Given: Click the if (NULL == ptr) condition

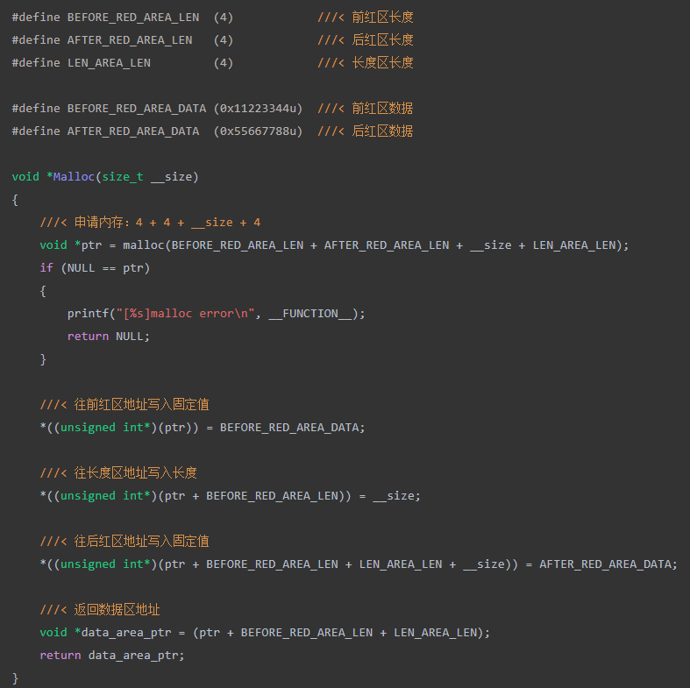Looking at the screenshot, I should pyautogui.click(x=95, y=268).
